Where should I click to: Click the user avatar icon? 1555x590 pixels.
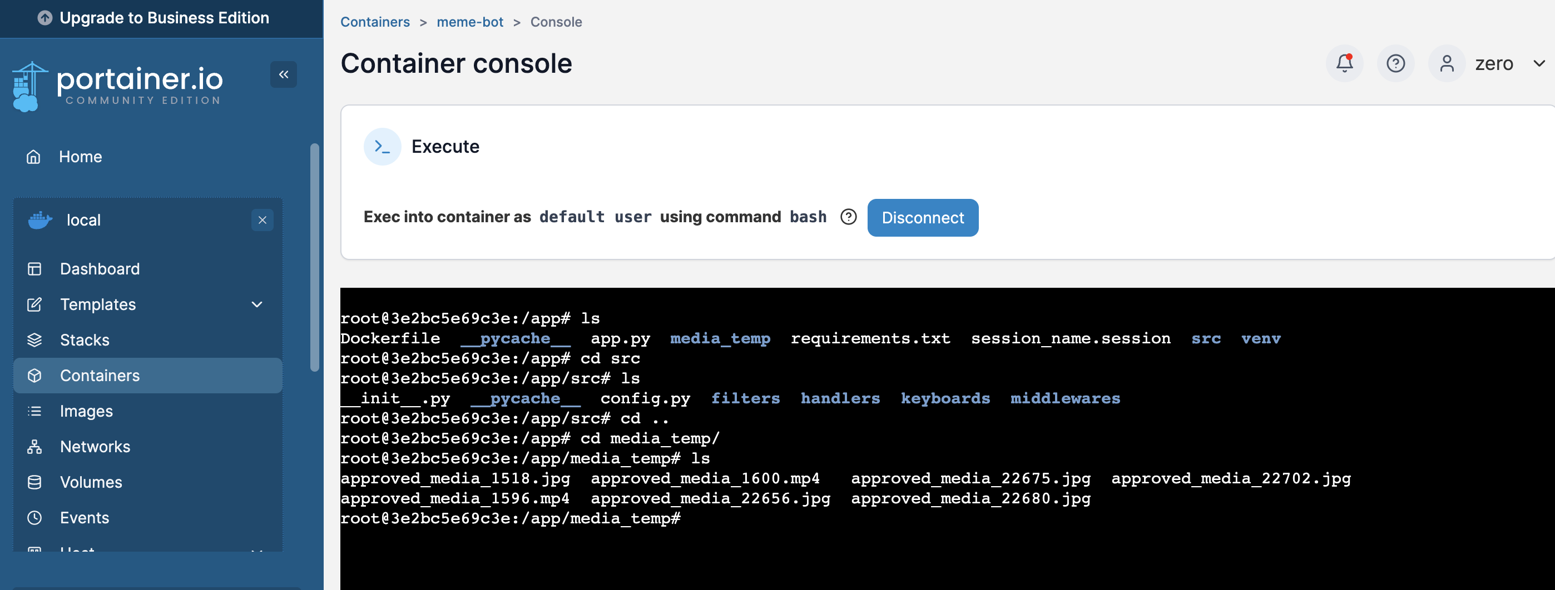1447,63
